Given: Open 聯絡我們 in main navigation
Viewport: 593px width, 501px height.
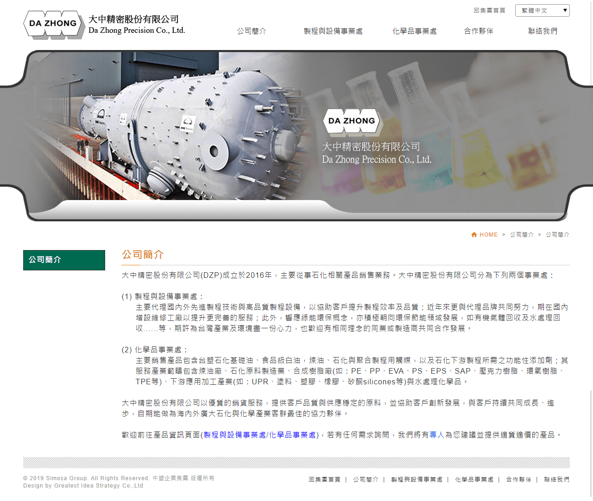Looking at the screenshot, I should tap(543, 31).
